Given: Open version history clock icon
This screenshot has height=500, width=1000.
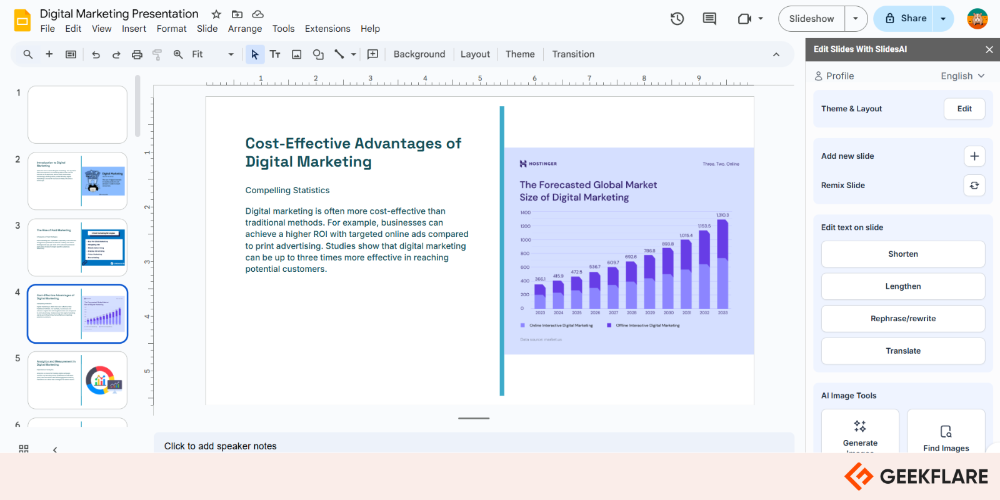Looking at the screenshot, I should tap(677, 19).
